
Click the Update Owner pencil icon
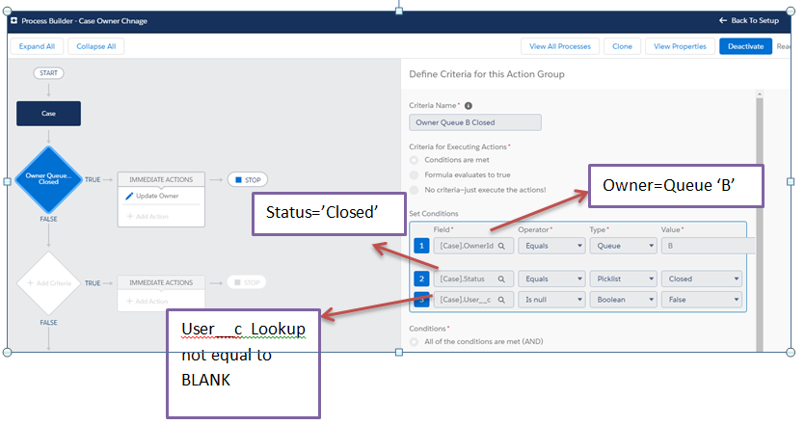129,196
